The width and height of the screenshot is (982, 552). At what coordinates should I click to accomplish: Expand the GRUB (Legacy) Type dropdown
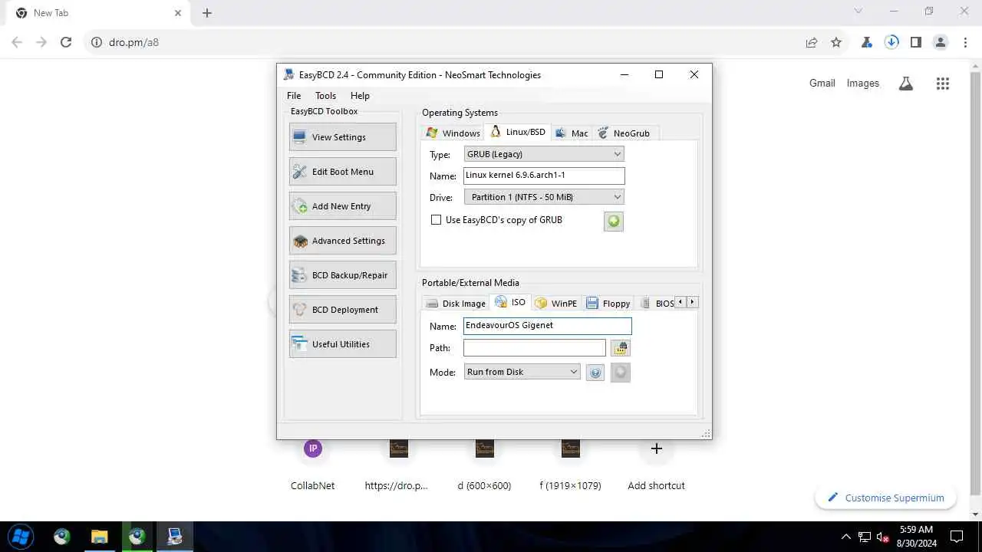click(544, 154)
